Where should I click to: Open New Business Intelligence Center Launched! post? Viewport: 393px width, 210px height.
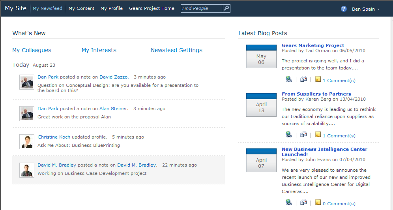pos(324,152)
